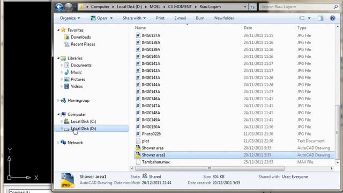Click the search magnifier icon

pyautogui.click(x=336, y=7)
